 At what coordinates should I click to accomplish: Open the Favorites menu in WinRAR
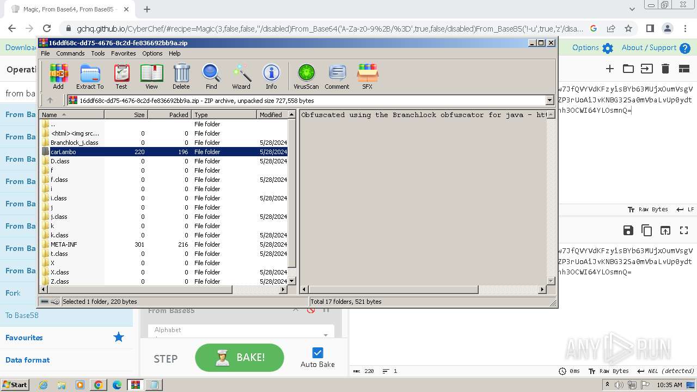click(x=124, y=53)
